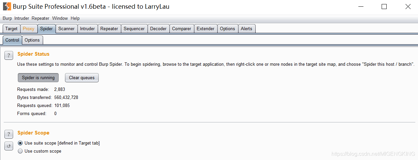Viewport: 418px width, 160px height.
Task: Switch to the Proxy tab
Action: [x=29, y=29]
